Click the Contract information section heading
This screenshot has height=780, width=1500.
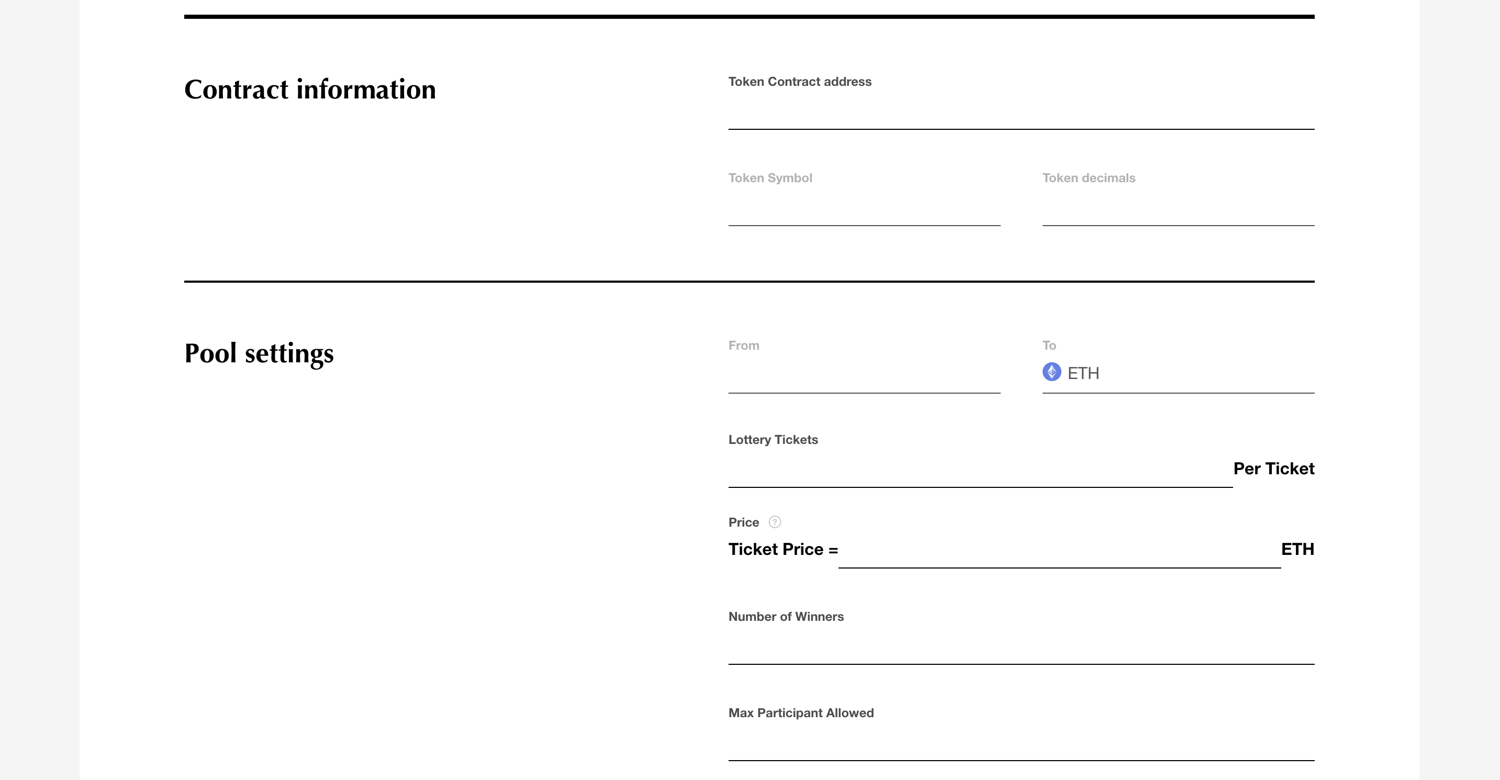tap(310, 90)
